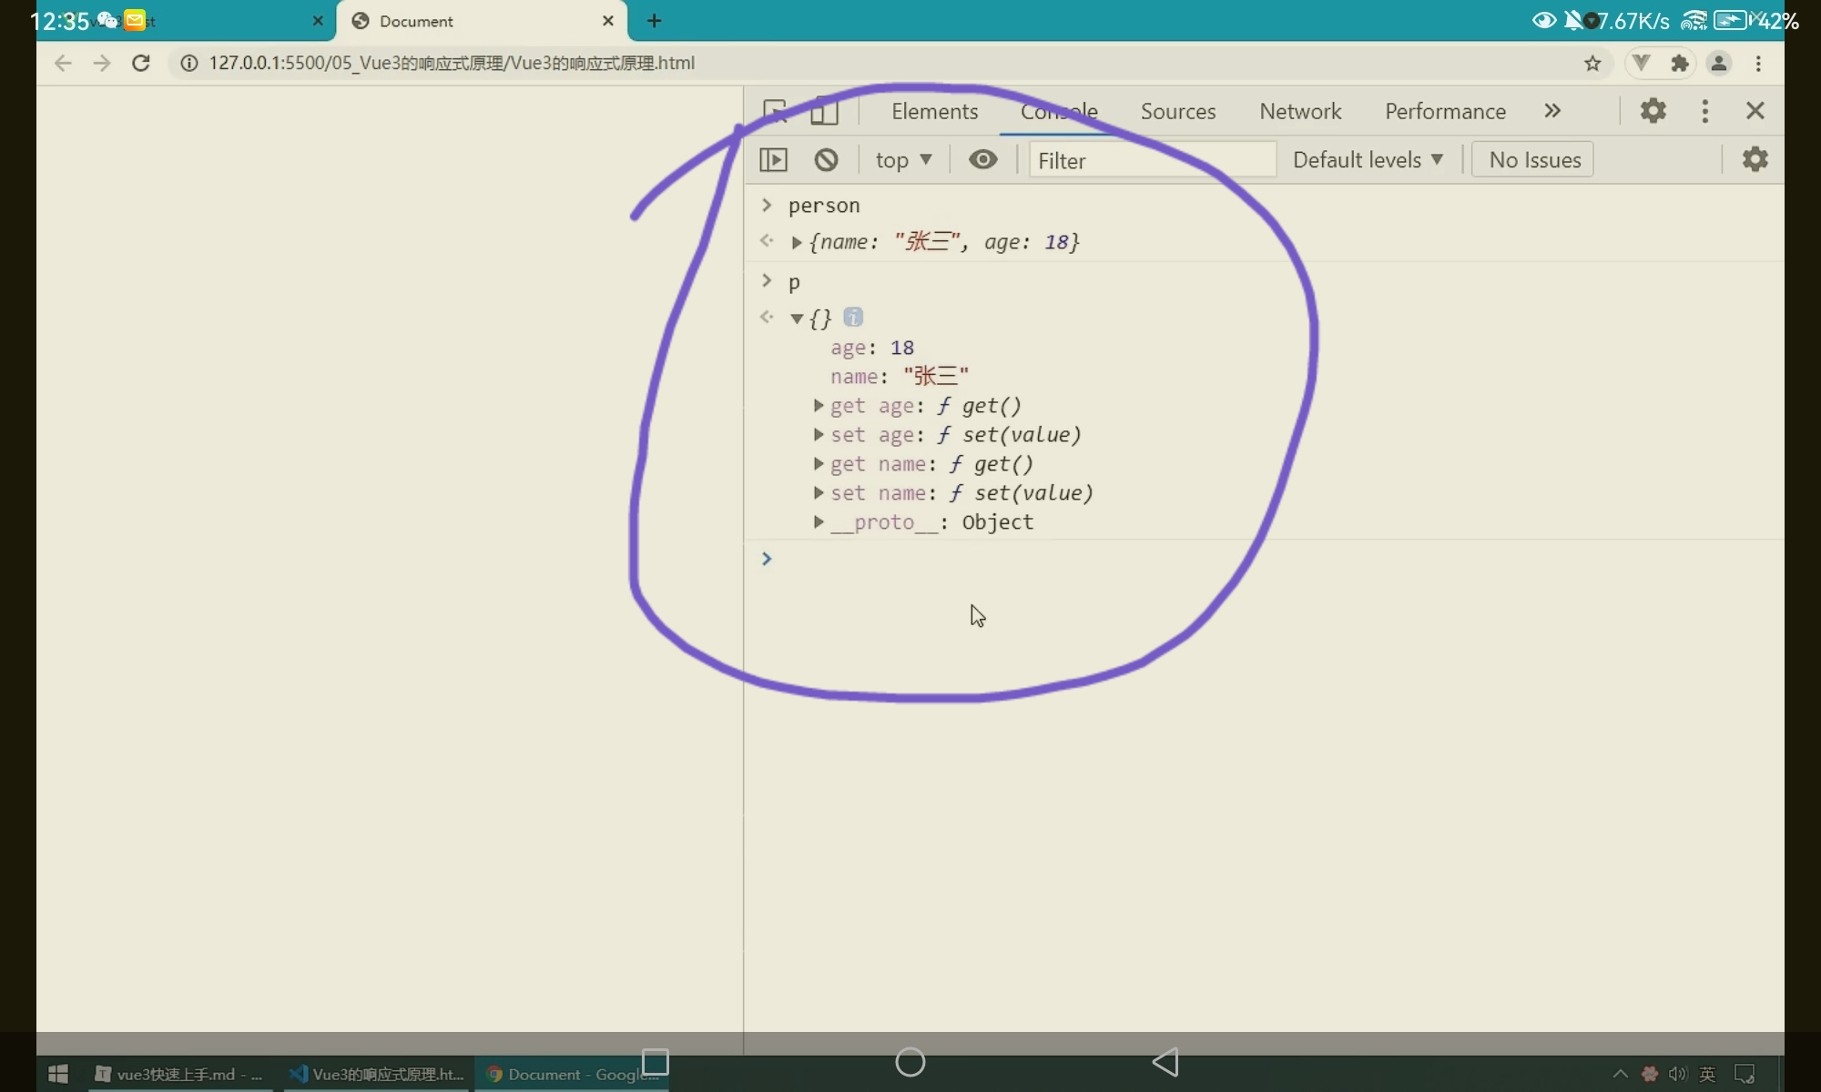Open the Default levels dropdown
This screenshot has width=1821, height=1092.
point(1367,160)
